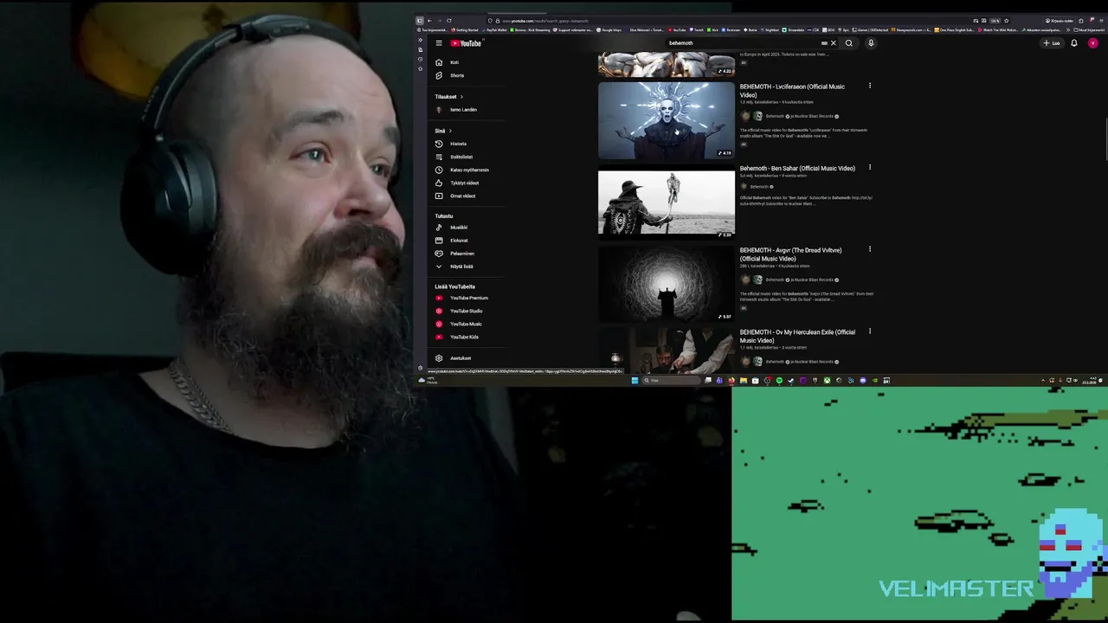Open options menu for Lvciferaeon video
The width and height of the screenshot is (1108, 623).
(x=870, y=86)
